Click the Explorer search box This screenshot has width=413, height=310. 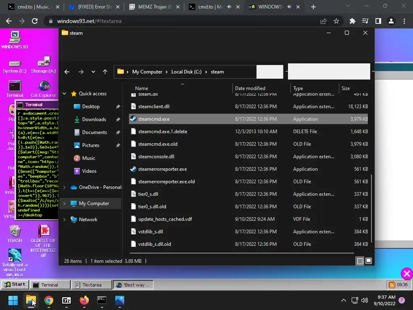pos(329,71)
